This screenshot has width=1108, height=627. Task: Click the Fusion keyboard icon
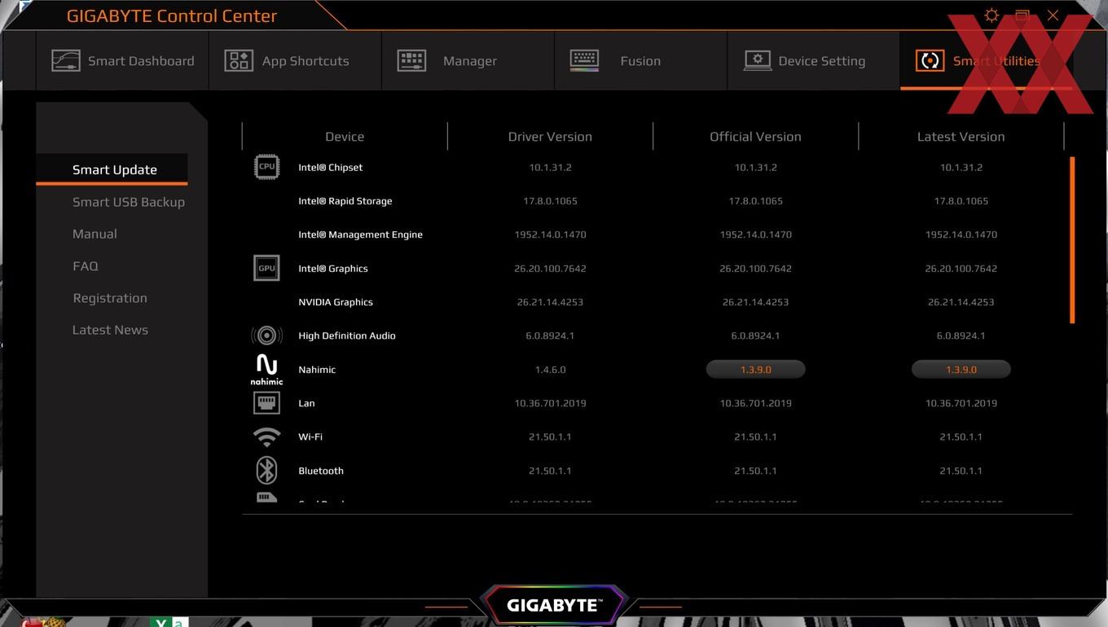coord(584,61)
